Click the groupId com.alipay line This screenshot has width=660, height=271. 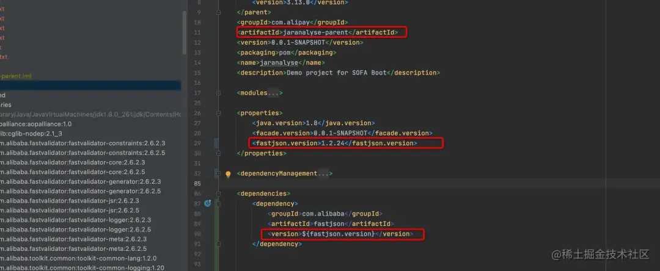[x=292, y=22]
